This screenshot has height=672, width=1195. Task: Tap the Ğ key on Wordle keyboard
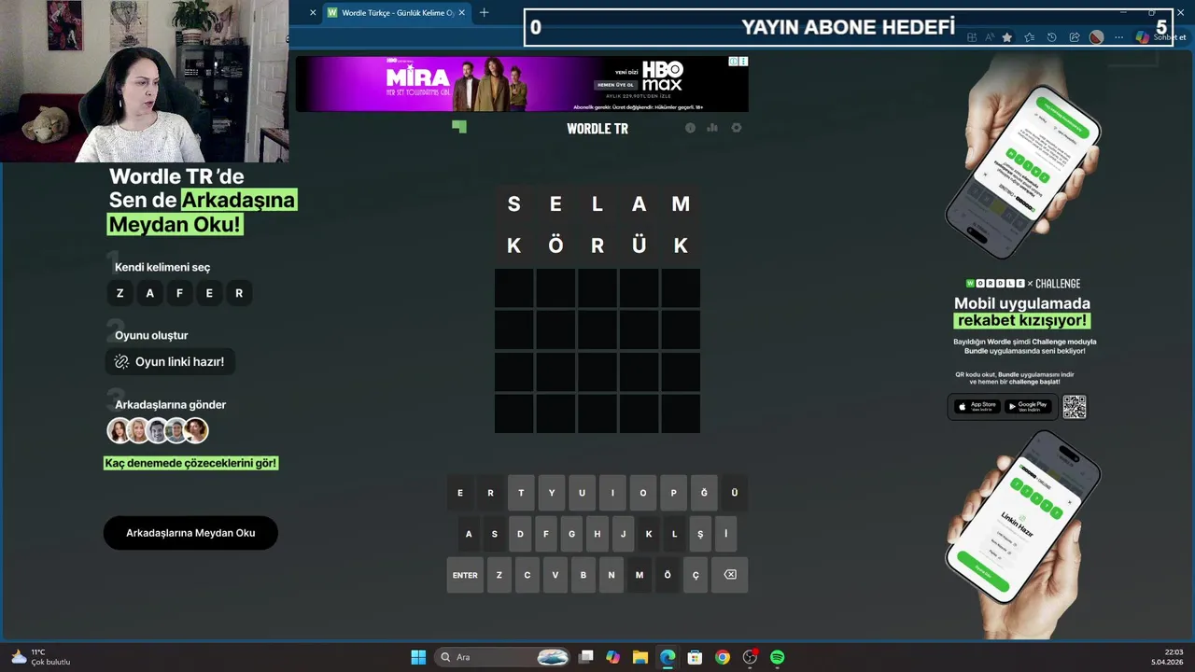pos(704,493)
